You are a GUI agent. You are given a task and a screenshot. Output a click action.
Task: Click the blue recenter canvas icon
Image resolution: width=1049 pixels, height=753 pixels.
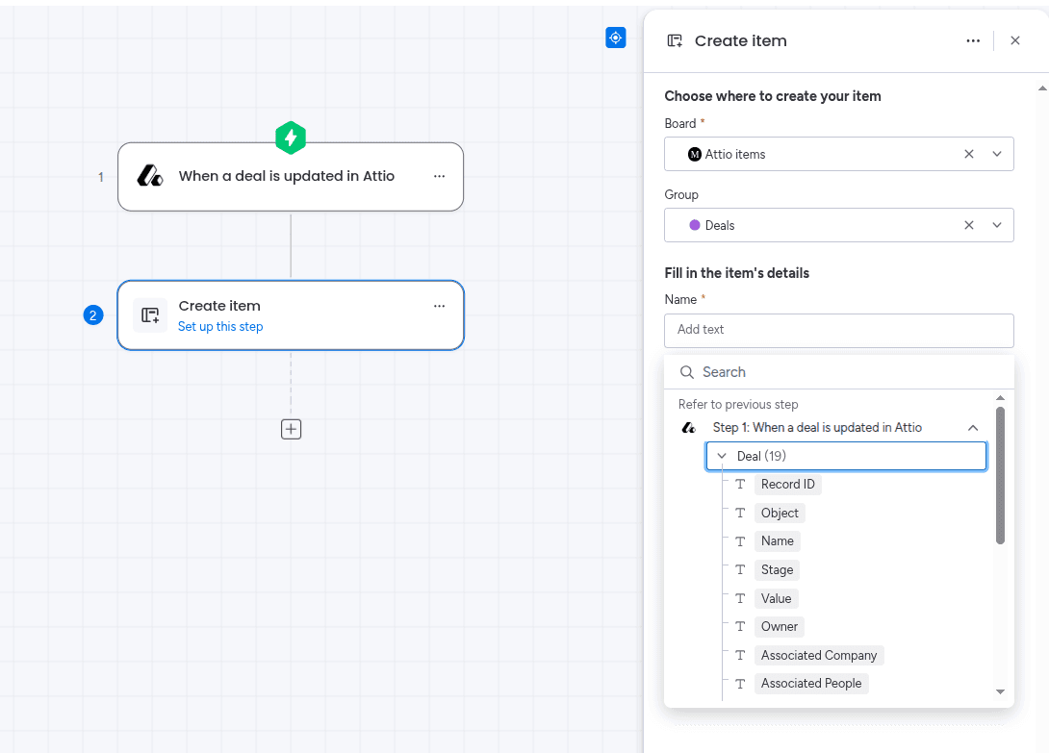tap(616, 38)
